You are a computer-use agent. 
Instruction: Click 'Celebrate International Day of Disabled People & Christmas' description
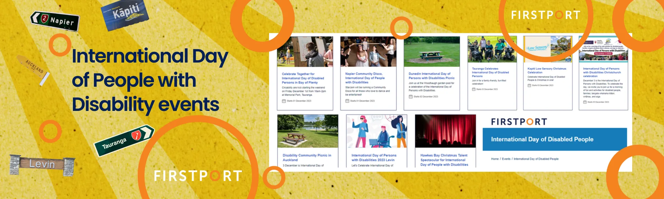pyautogui.click(x=546, y=78)
